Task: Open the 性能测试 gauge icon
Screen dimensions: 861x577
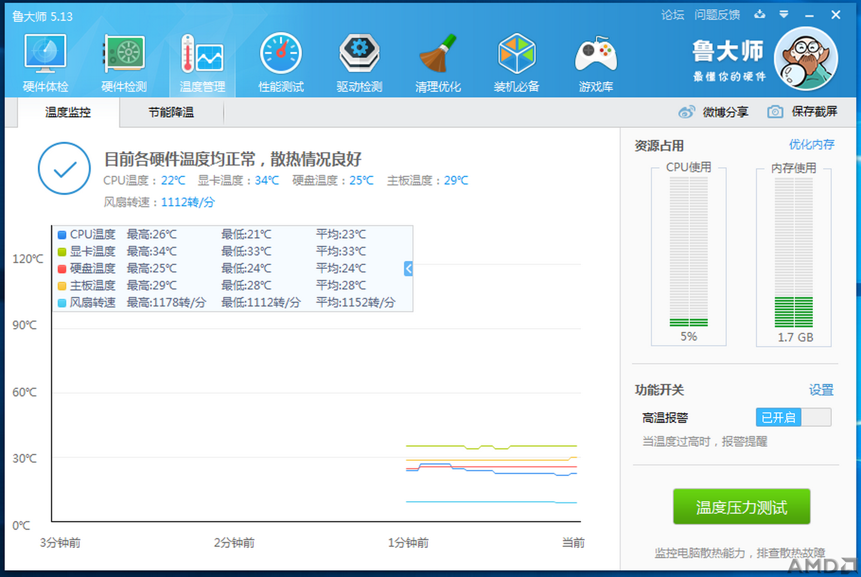Action: pyautogui.click(x=281, y=54)
